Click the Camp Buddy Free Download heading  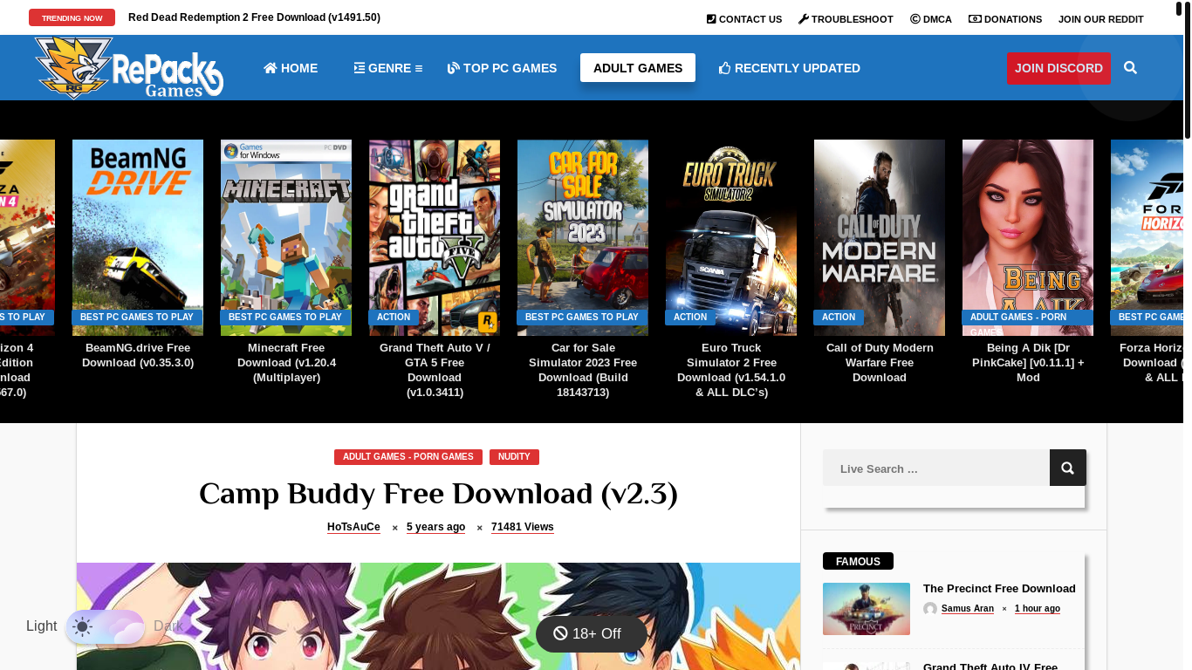click(x=438, y=494)
